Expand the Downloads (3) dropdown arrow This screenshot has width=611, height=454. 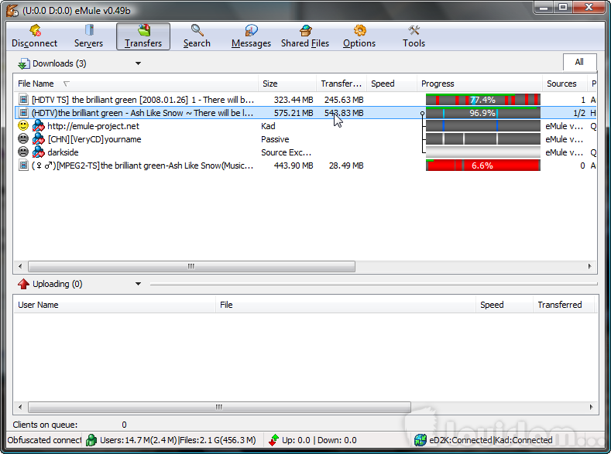[138, 63]
